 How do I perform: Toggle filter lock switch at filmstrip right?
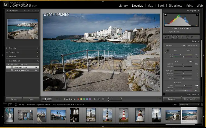tap(202, 105)
